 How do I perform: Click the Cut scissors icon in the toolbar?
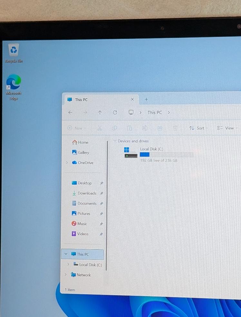[x=99, y=128]
